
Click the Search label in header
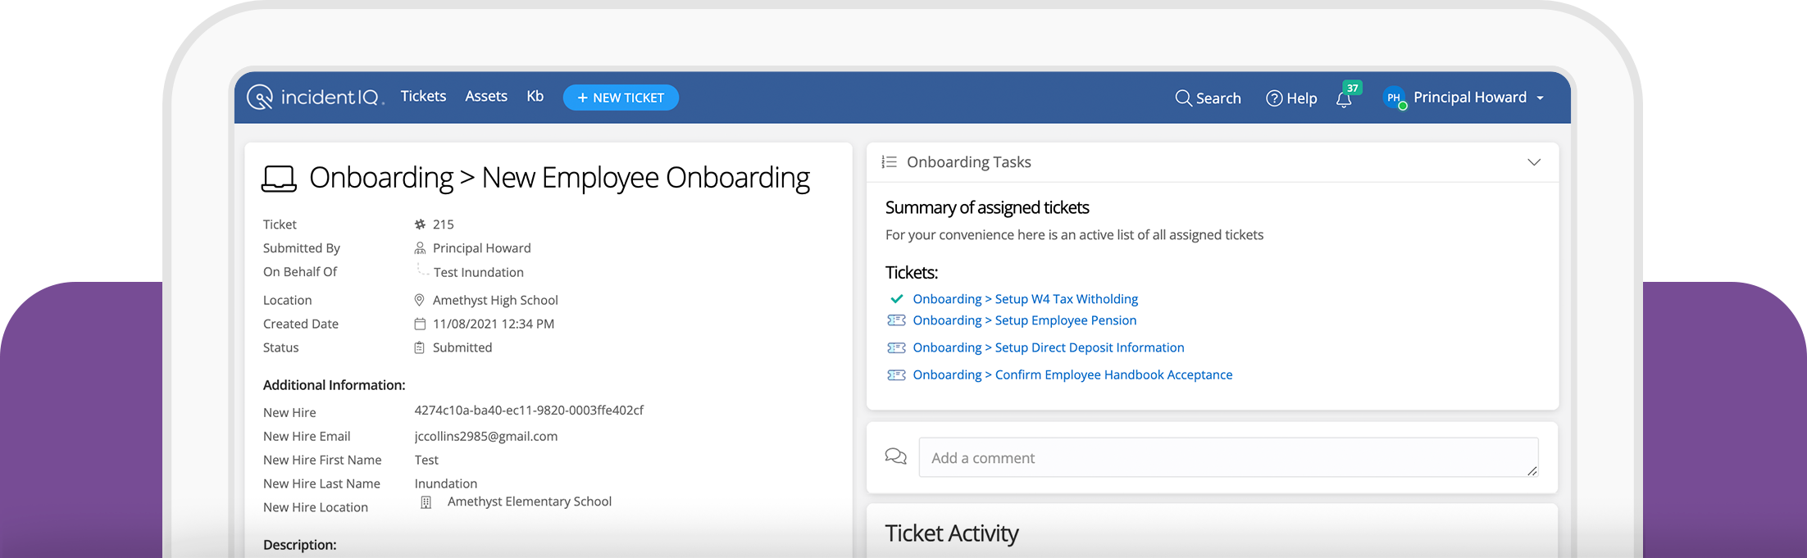pyautogui.click(x=1218, y=98)
